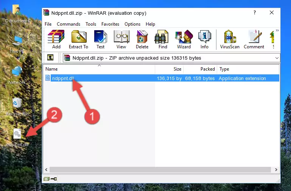Open the archive path dropdown arrow
291x191 pixels.
277,58
